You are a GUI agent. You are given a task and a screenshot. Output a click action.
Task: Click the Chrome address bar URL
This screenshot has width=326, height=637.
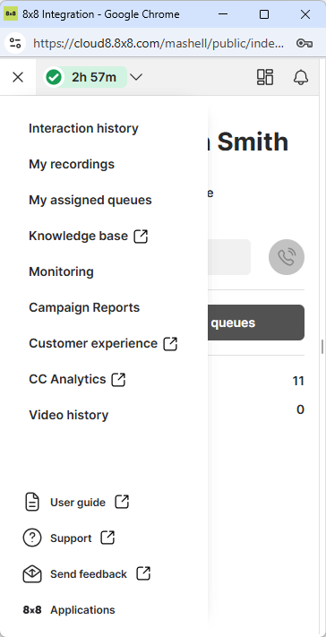click(x=159, y=43)
